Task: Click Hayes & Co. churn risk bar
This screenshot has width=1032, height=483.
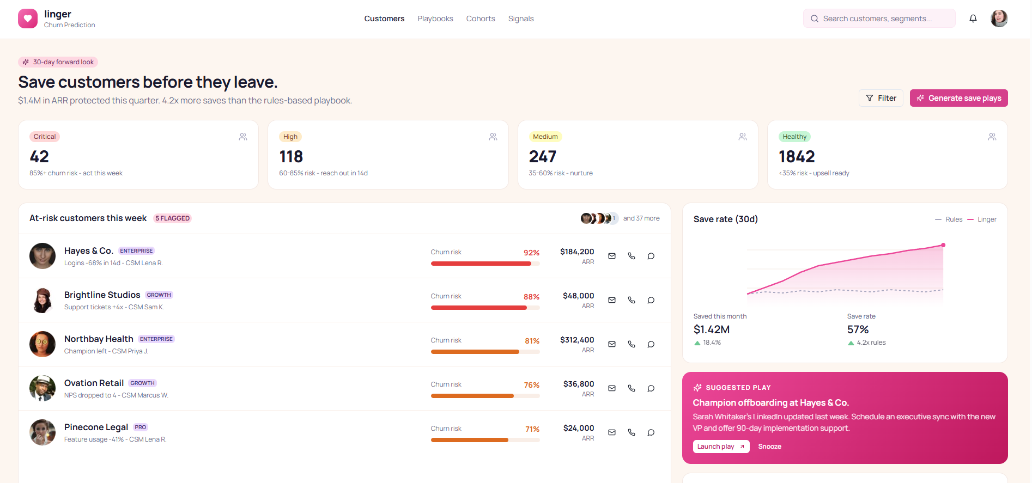Action: [485, 264]
